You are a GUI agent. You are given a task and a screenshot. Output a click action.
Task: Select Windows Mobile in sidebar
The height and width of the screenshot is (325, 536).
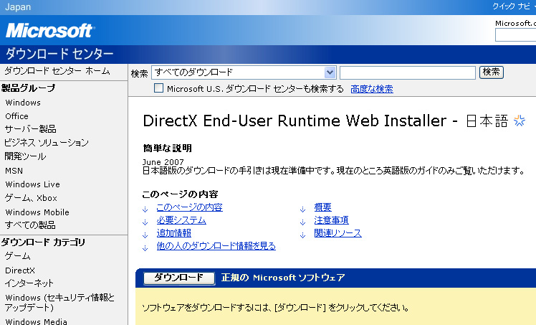(x=37, y=212)
